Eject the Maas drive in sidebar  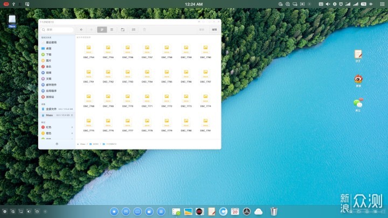click(72, 115)
